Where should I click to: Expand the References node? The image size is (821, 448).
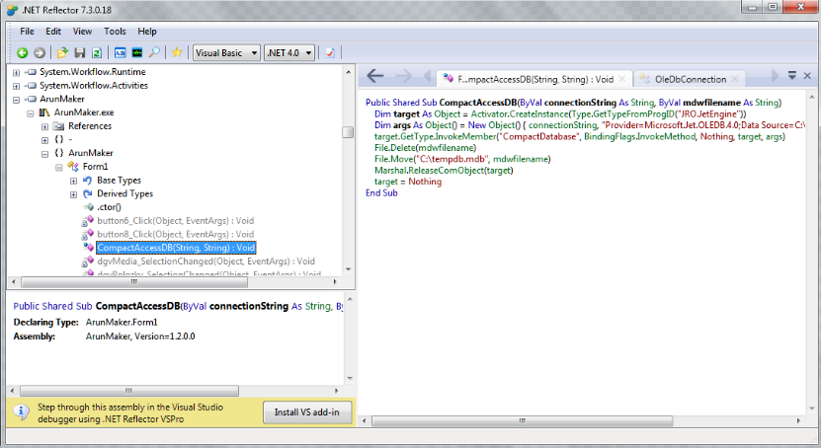point(44,126)
